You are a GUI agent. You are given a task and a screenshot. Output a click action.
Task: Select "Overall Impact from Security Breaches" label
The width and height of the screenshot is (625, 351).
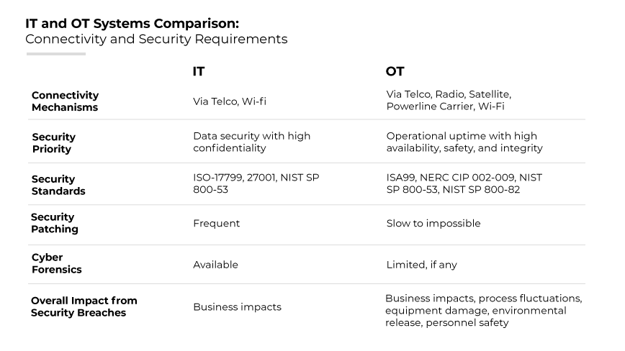click(x=84, y=306)
